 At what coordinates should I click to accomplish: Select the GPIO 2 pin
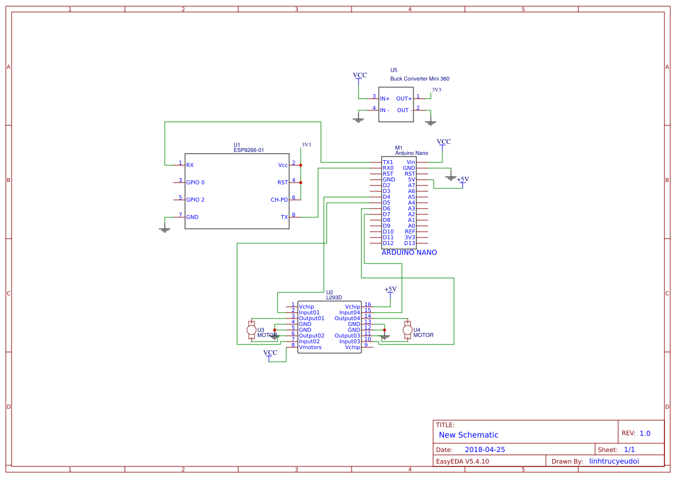(x=195, y=199)
